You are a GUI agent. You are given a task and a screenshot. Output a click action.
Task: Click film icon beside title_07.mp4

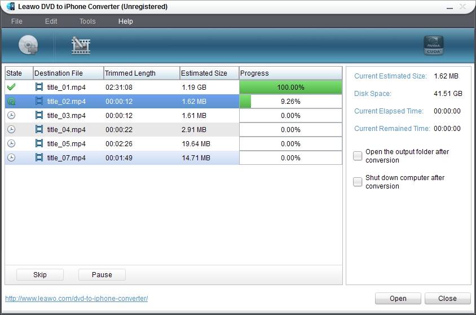pos(39,158)
